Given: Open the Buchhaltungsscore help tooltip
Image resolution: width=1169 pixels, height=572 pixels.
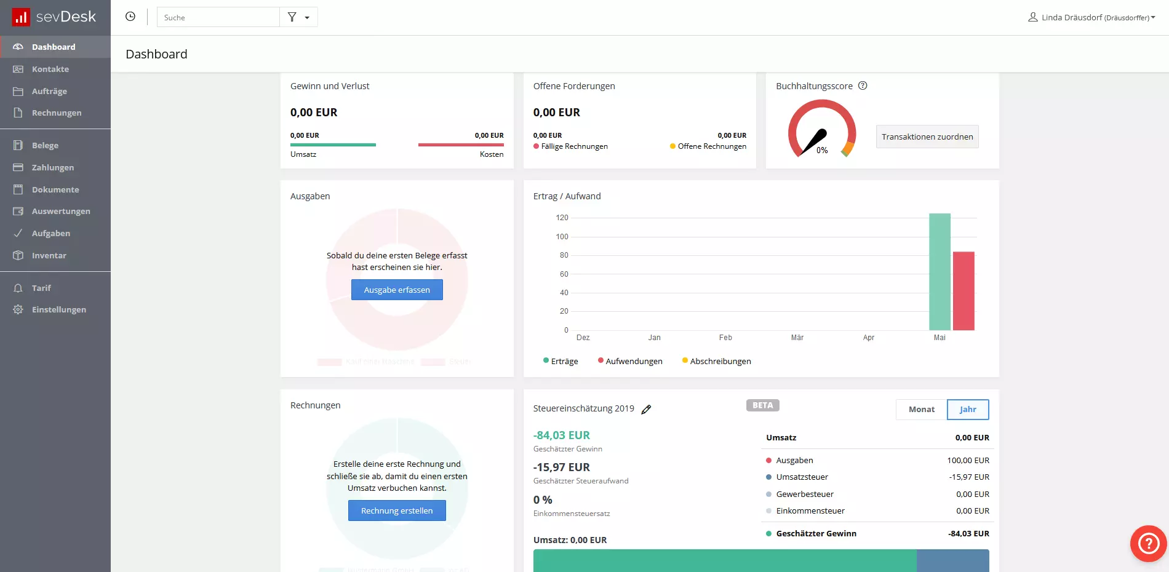Looking at the screenshot, I should point(863,86).
